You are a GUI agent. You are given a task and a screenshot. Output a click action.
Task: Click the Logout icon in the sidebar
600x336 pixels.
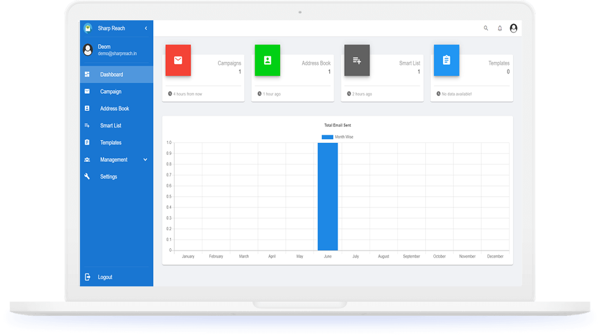[x=87, y=277]
